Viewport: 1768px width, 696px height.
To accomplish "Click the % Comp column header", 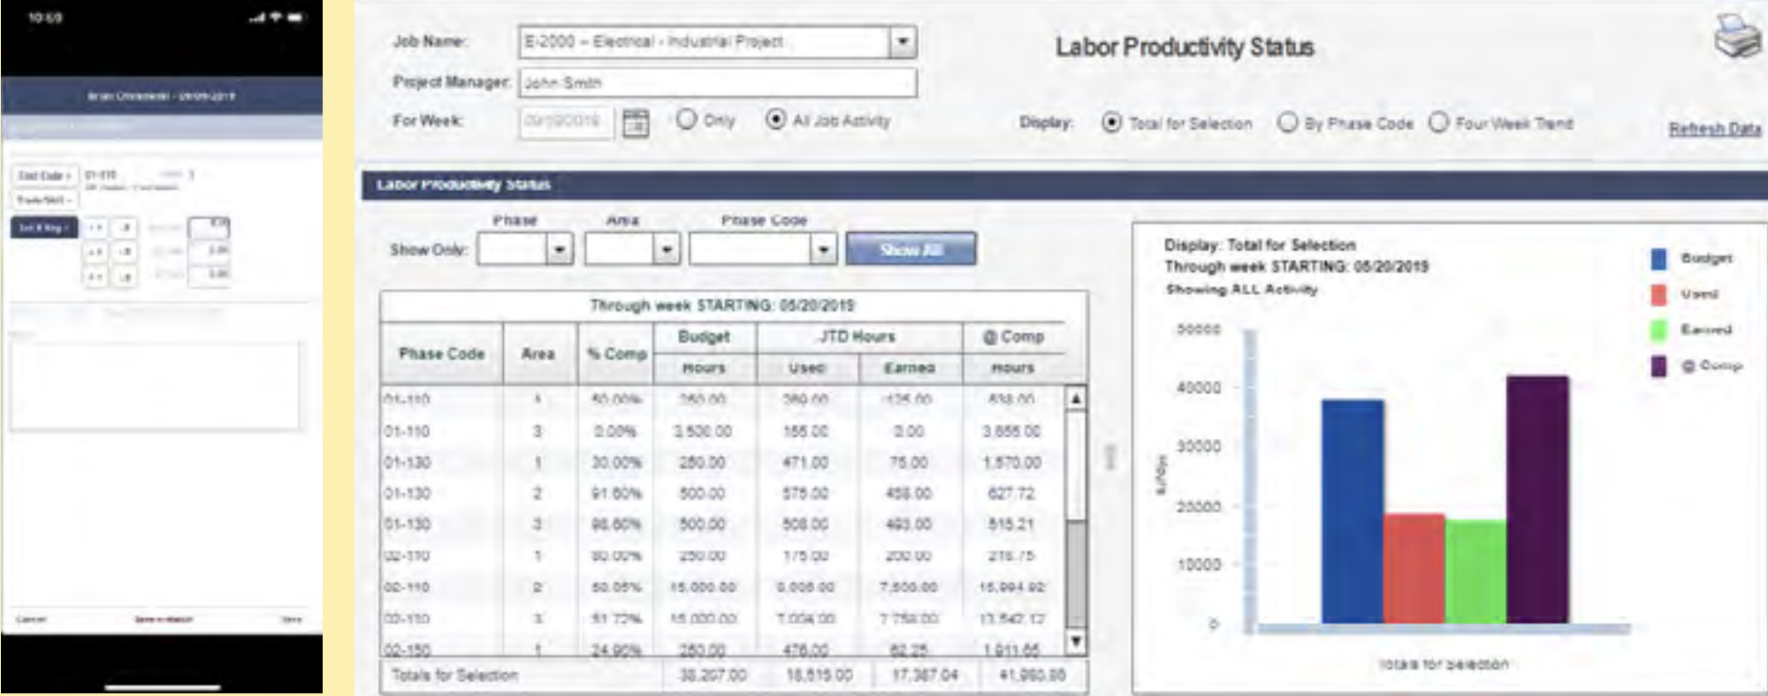I will click(x=616, y=353).
